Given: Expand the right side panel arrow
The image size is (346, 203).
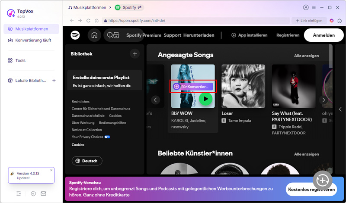Looking at the screenshot, I should click(x=340, y=109).
